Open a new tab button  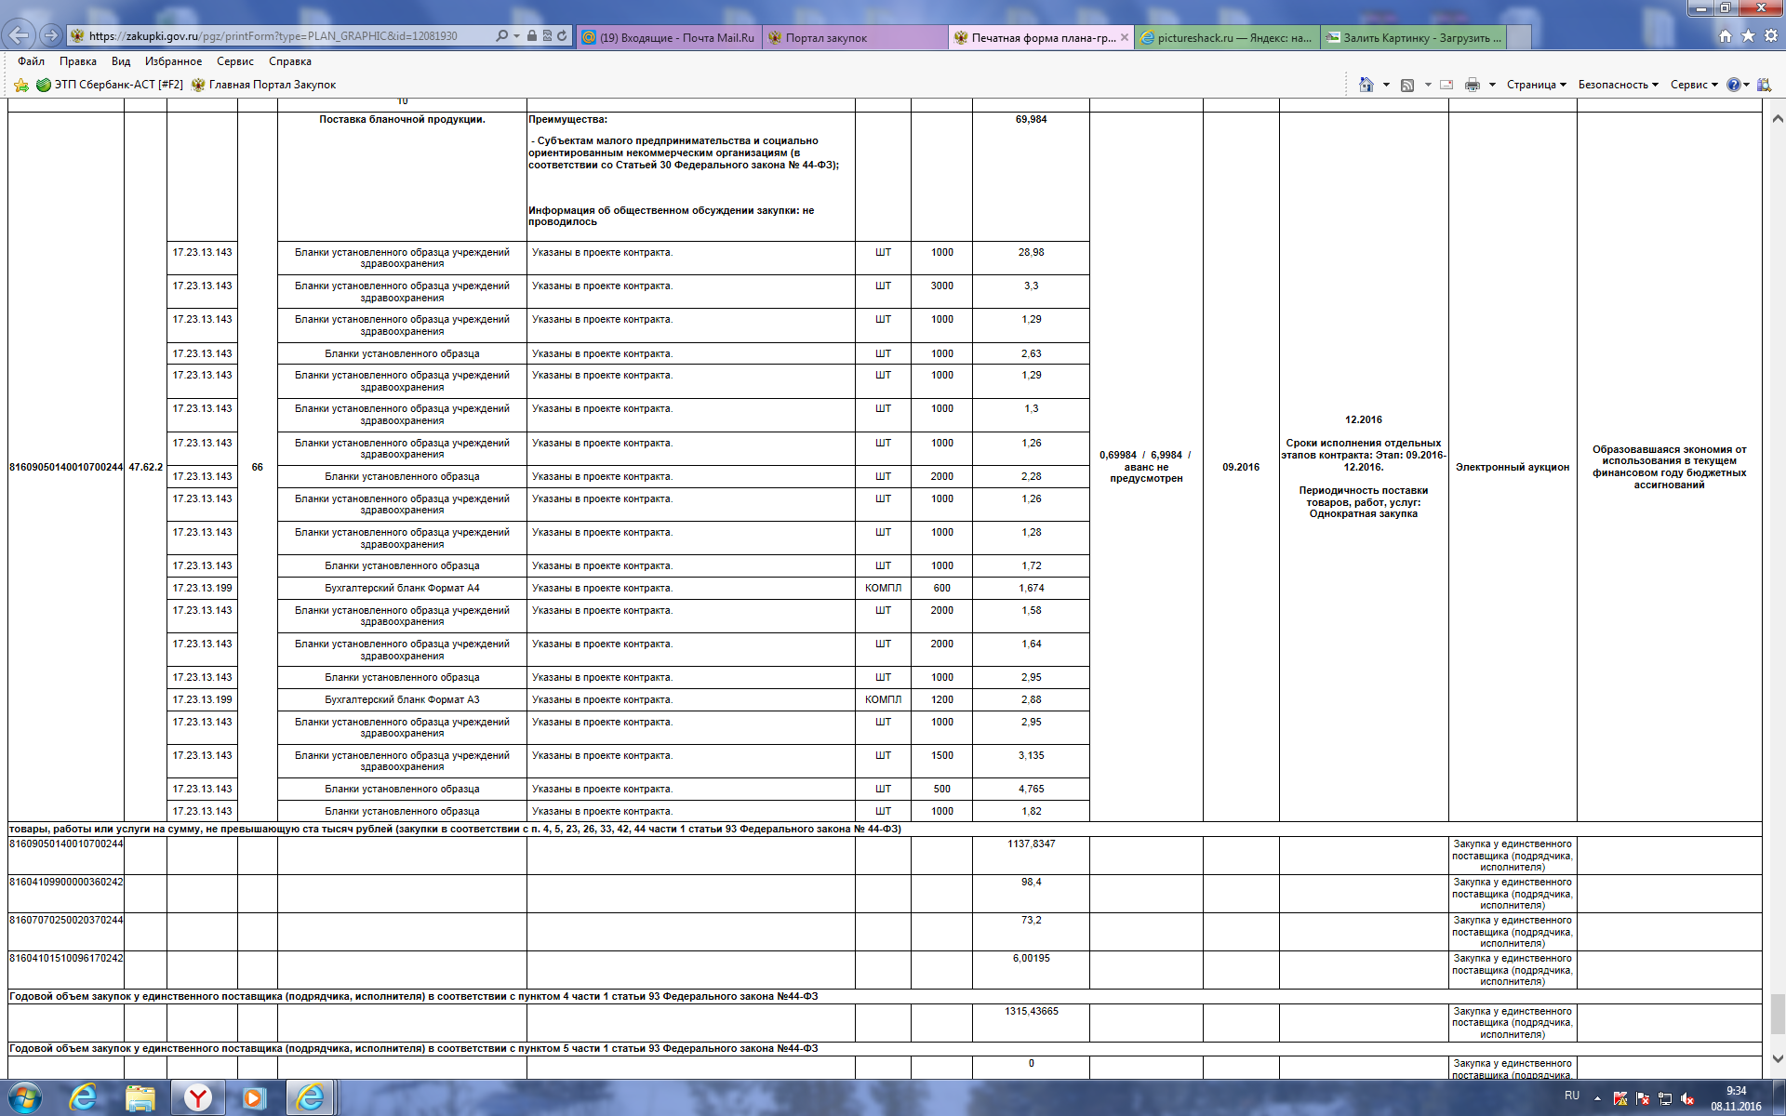[1519, 37]
